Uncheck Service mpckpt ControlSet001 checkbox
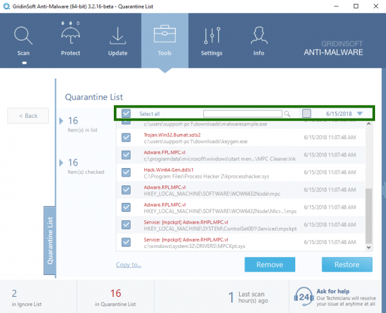Screen dimensions: 386x313 126,225
